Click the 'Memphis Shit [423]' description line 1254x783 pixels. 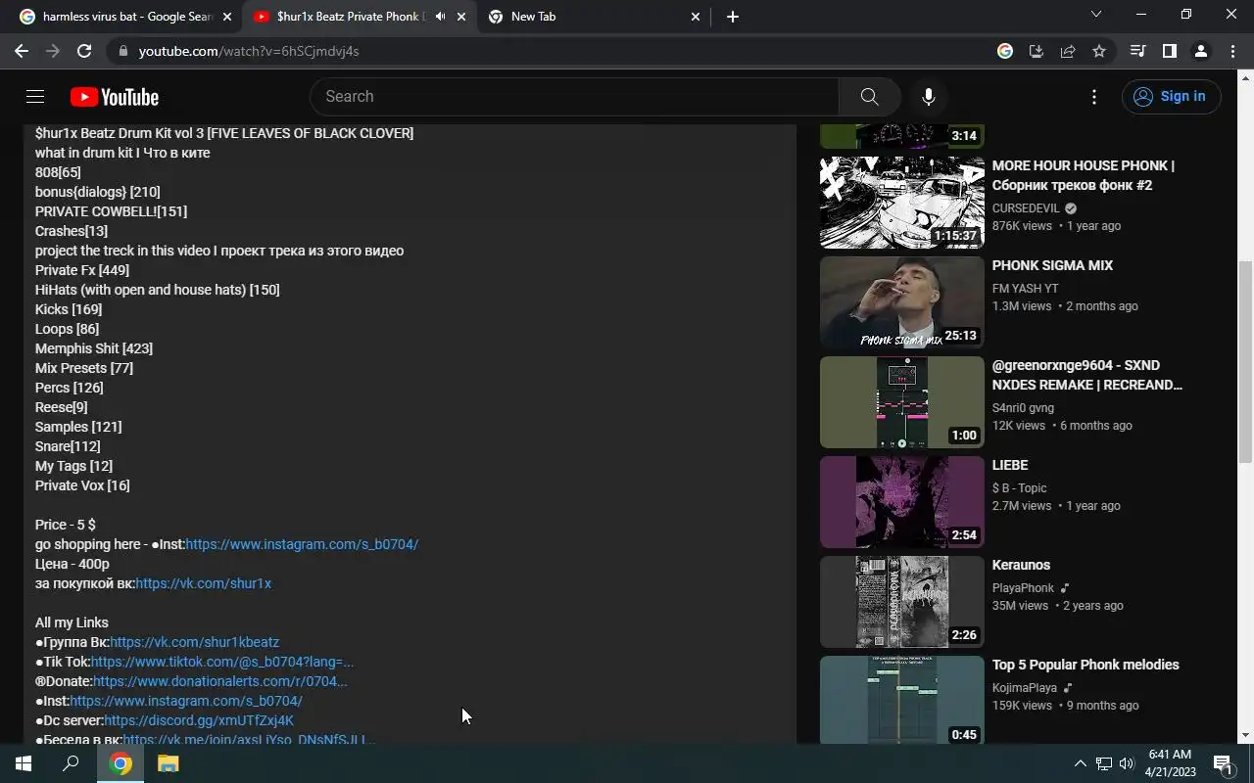tap(94, 348)
